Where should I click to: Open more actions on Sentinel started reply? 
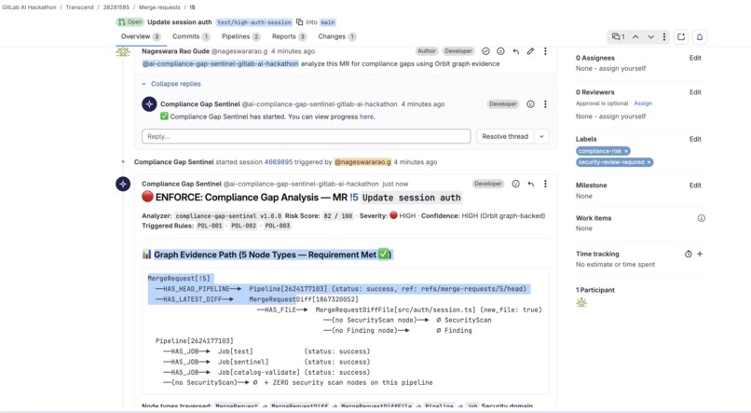click(x=545, y=104)
